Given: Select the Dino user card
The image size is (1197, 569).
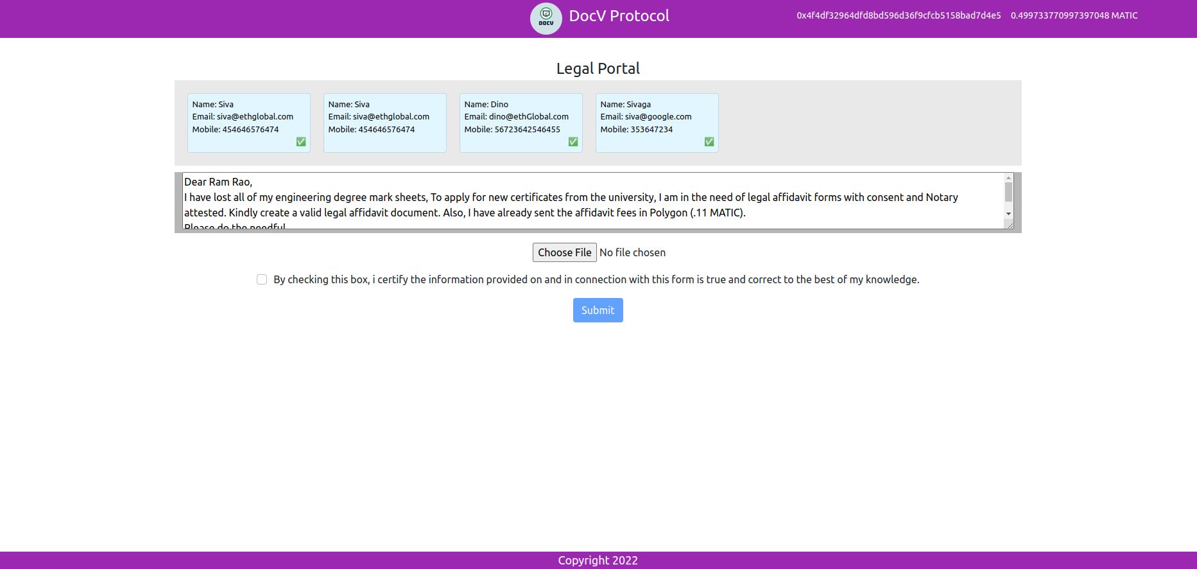Looking at the screenshot, I should [x=521, y=123].
